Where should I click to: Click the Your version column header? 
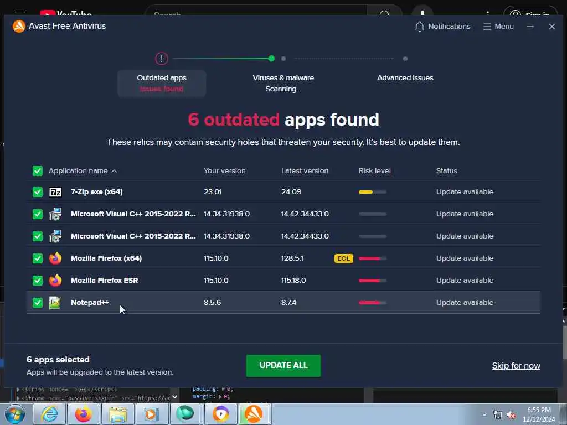(x=225, y=171)
